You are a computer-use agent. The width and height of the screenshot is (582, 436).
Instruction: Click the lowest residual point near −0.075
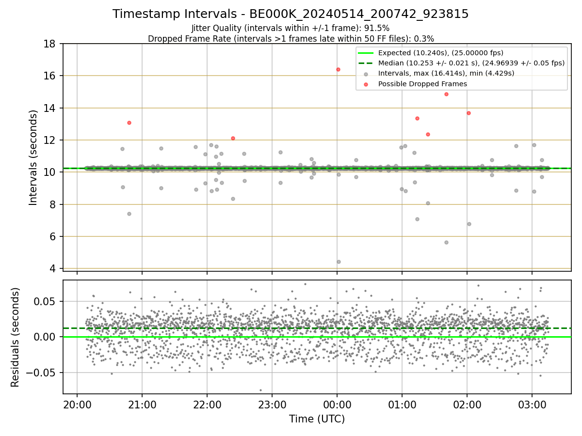260,390
